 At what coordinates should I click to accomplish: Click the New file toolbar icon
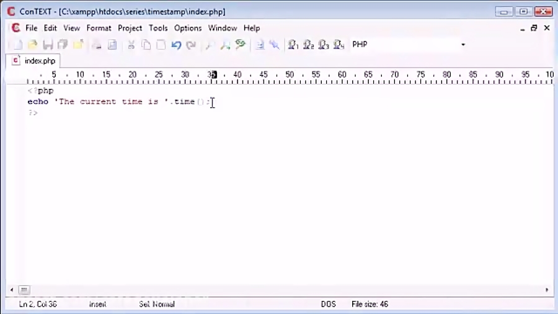[17, 45]
